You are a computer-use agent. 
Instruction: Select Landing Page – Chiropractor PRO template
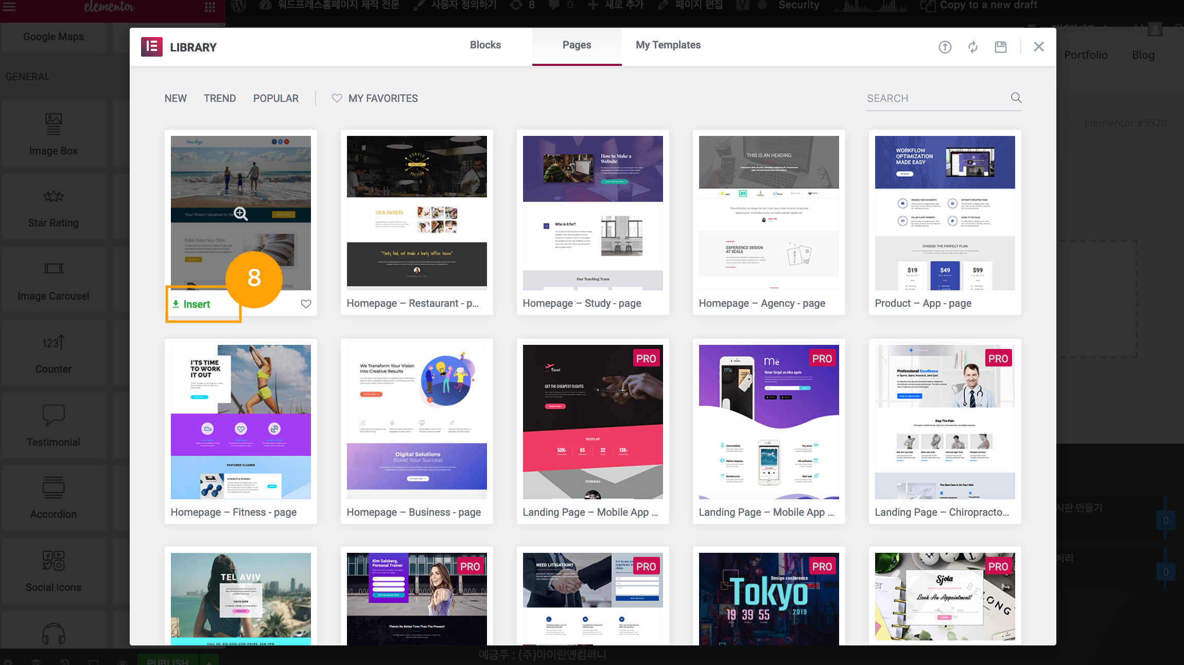click(x=945, y=422)
